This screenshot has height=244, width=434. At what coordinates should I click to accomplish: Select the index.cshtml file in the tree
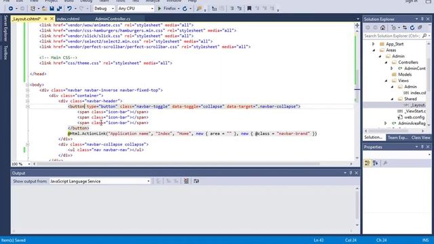(418, 93)
